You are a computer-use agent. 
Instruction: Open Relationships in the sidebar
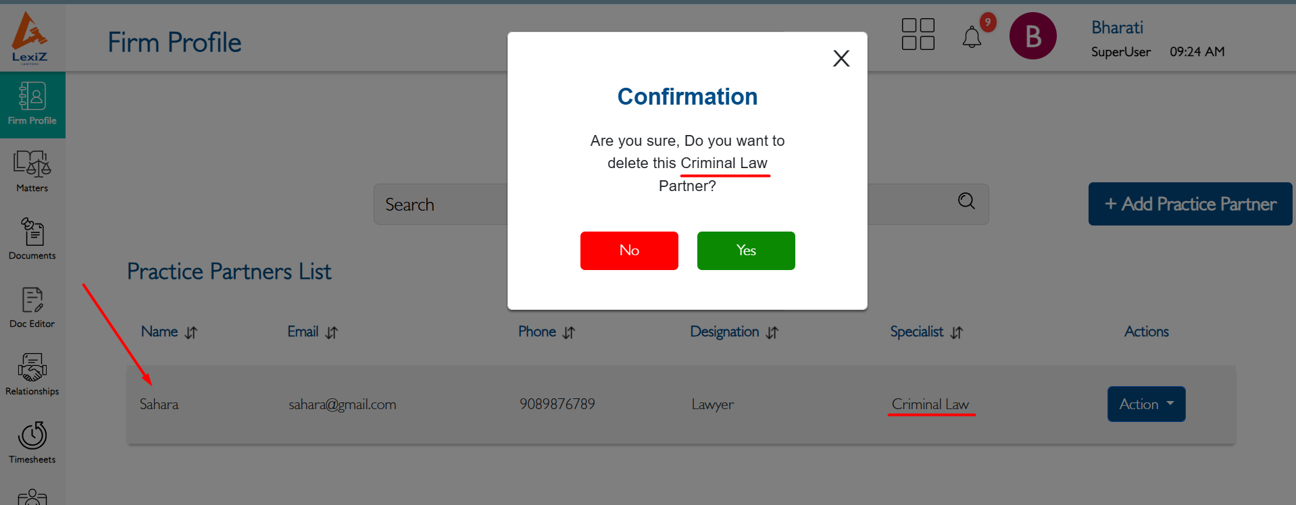[32, 374]
